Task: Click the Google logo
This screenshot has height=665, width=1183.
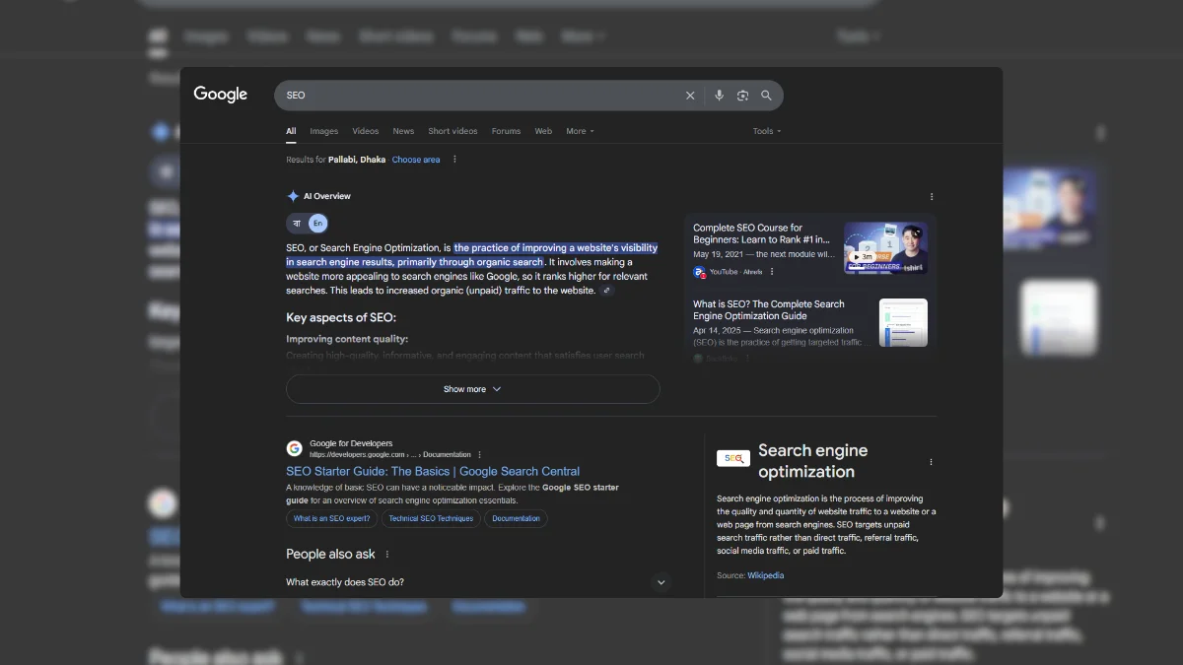Action: point(220,95)
